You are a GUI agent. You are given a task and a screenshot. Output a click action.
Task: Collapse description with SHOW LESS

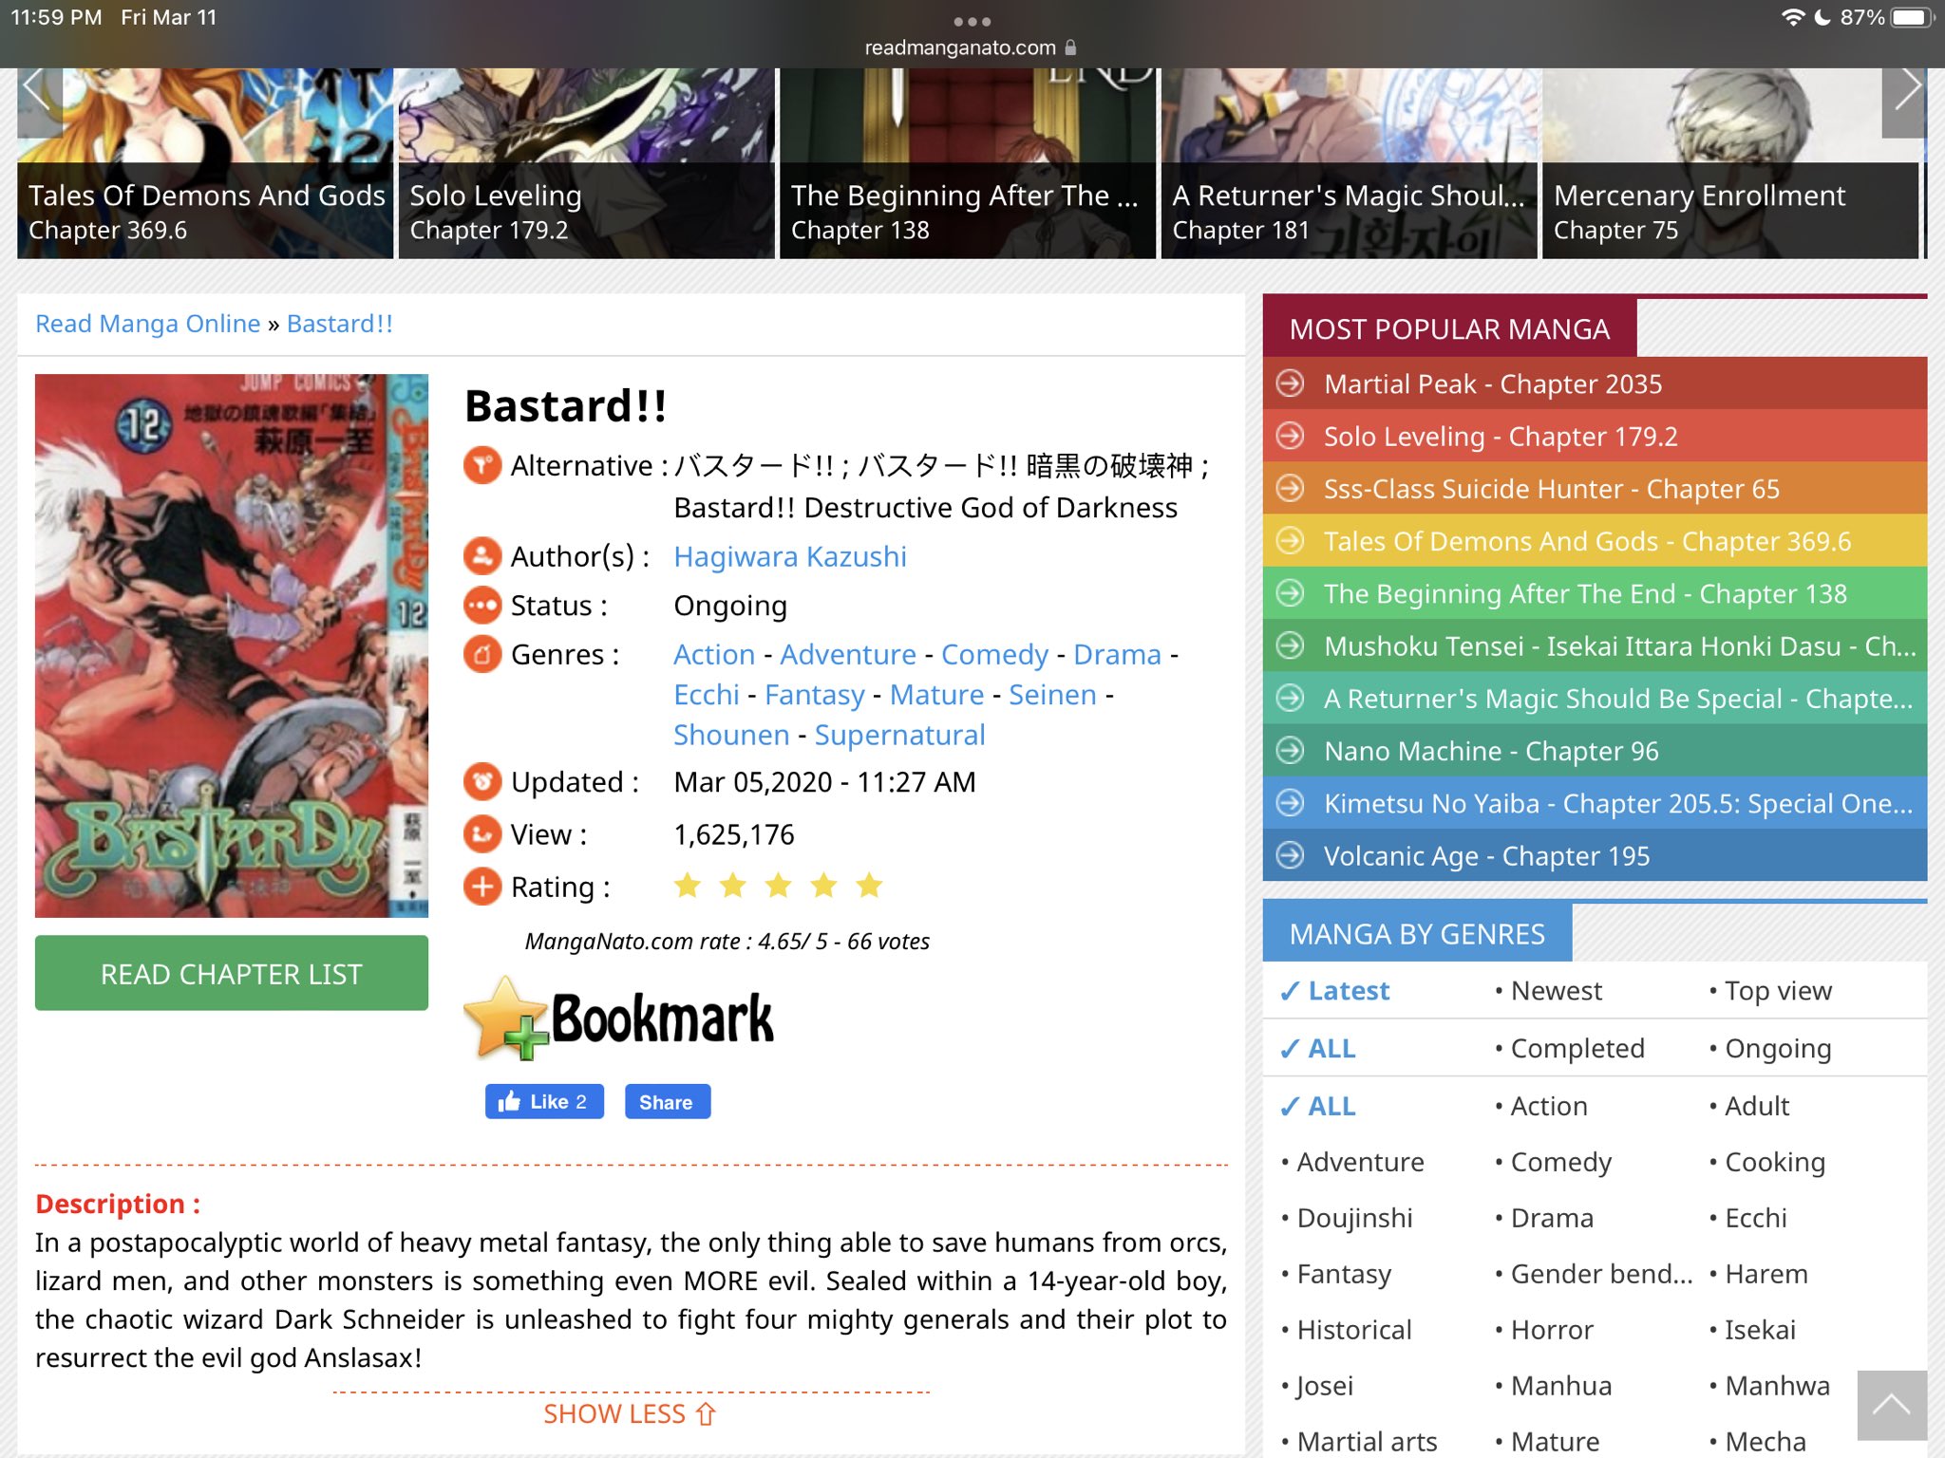629,1413
